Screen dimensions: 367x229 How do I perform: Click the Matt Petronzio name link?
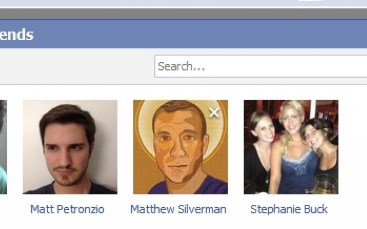[67, 209]
